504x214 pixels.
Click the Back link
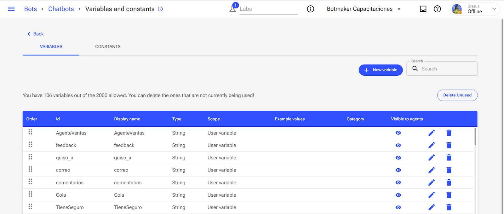(x=35, y=34)
